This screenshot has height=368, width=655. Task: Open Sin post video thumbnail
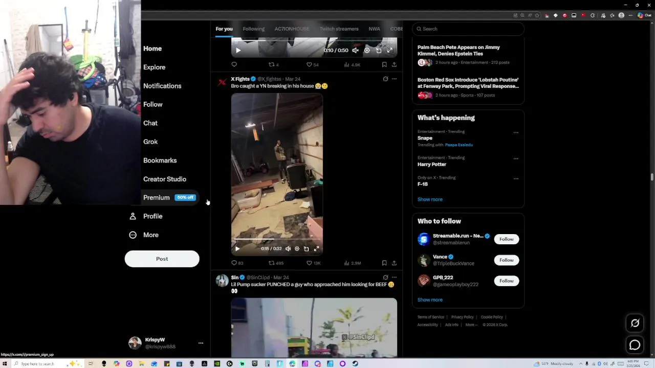[x=314, y=327]
